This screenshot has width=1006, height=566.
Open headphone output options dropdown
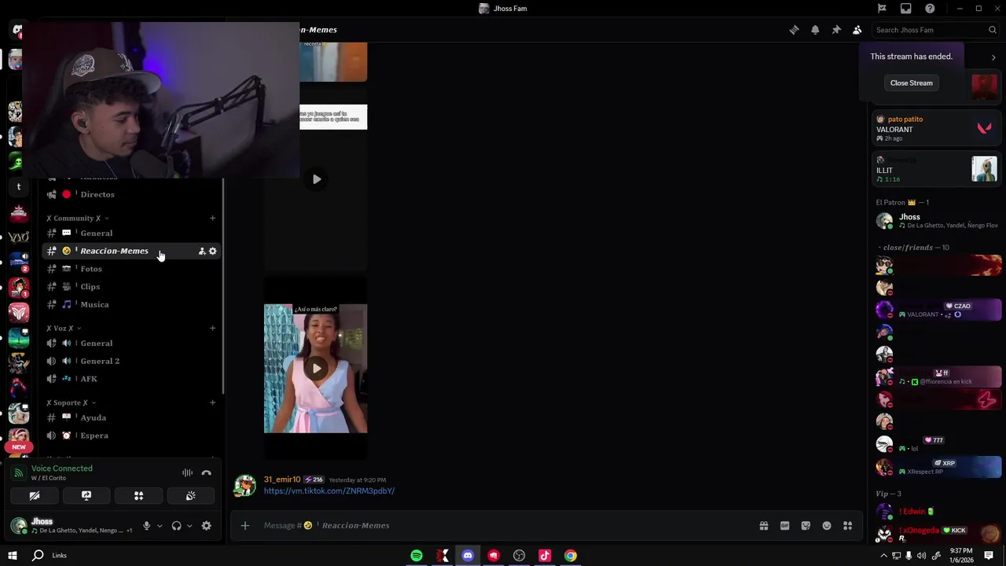click(189, 526)
